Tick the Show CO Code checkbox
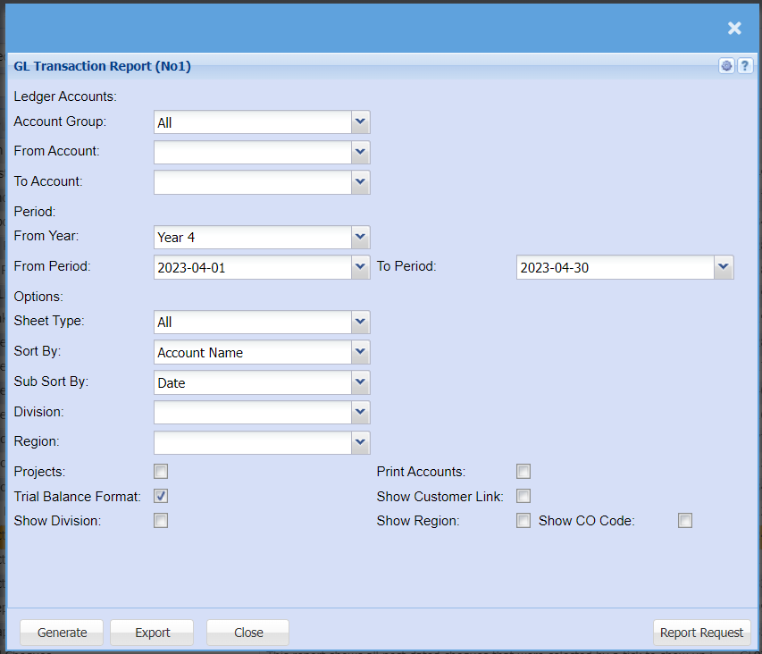The image size is (762, 654). tap(685, 520)
